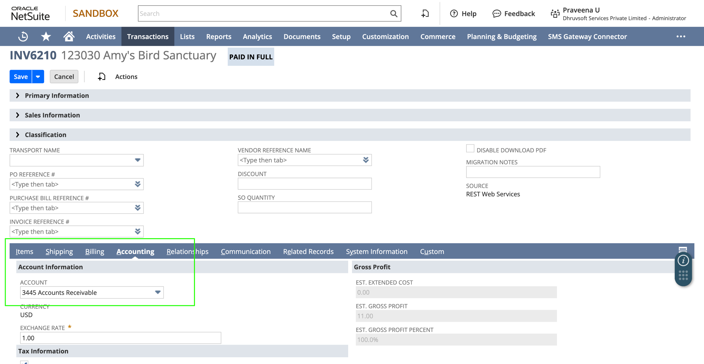The image size is (704, 364).
Task: Switch to the Items subtab
Action: click(24, 251)
